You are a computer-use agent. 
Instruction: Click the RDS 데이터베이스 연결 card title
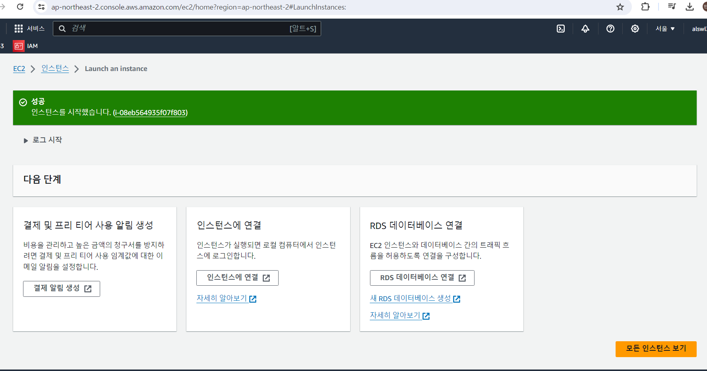[416, 225]
